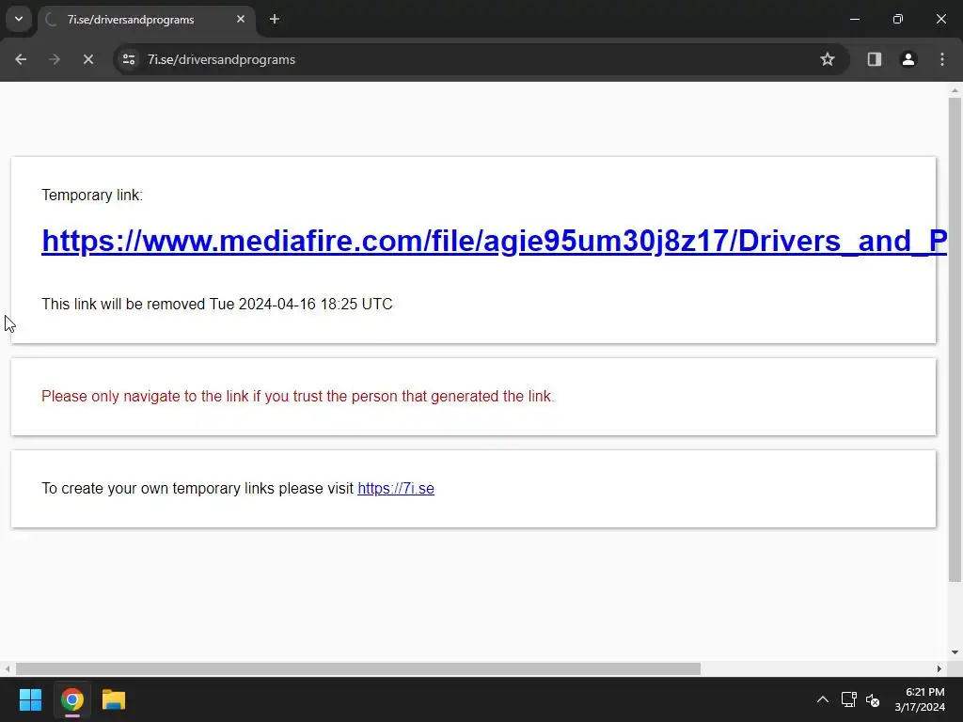Viewport: 963px width, 722px height.
Task: Click the muted volume tray icon
Action: click(x=872, y=699)
